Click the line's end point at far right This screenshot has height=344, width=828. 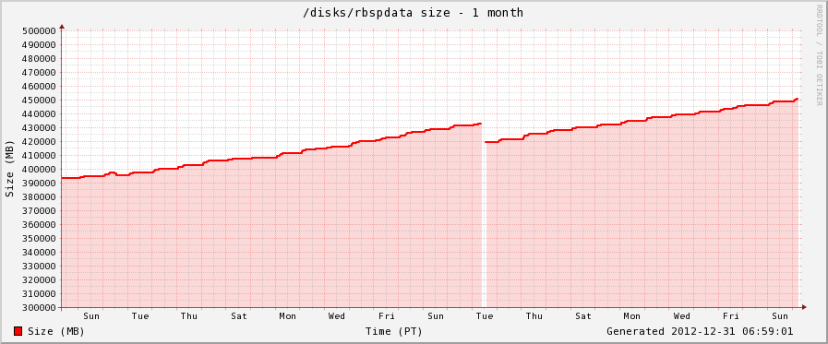[797, 99]
